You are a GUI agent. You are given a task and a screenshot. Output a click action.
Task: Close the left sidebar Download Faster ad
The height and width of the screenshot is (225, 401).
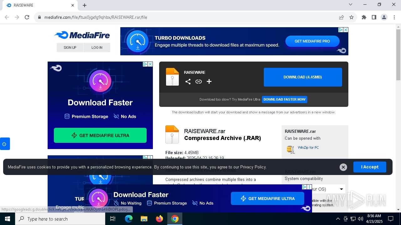pos(150,64)
